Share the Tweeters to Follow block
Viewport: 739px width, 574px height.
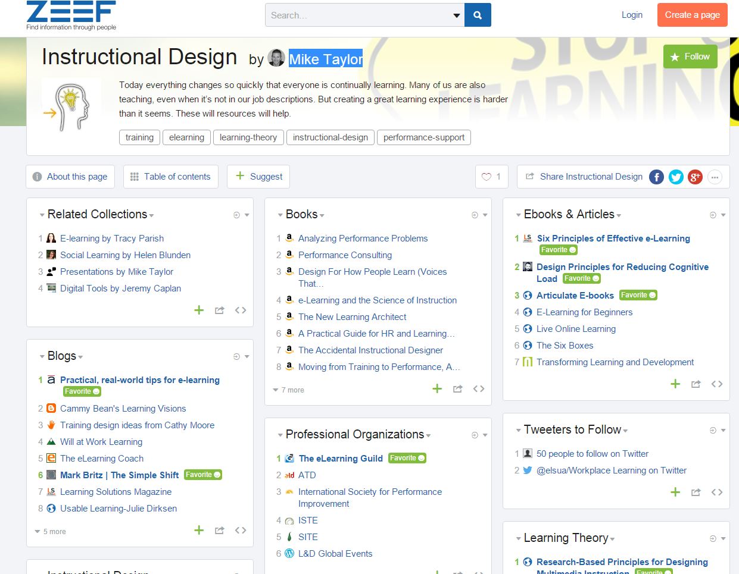click(x=696, y=493)
